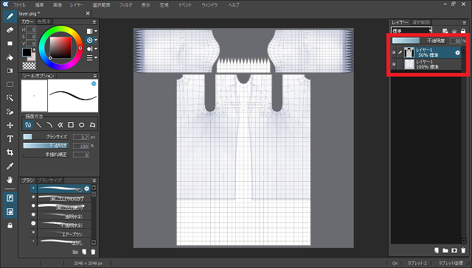The height and width of the screenshot is (268, 472).
Task: Select the Bucket fill tool
Action: 10,57
